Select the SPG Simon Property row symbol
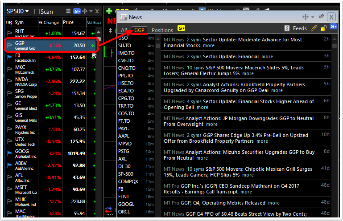The width and height of the screenshot is (343, 221). point(20,91)
